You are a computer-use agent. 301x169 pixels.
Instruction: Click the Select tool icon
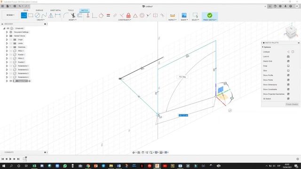click(x=195, y=15)
